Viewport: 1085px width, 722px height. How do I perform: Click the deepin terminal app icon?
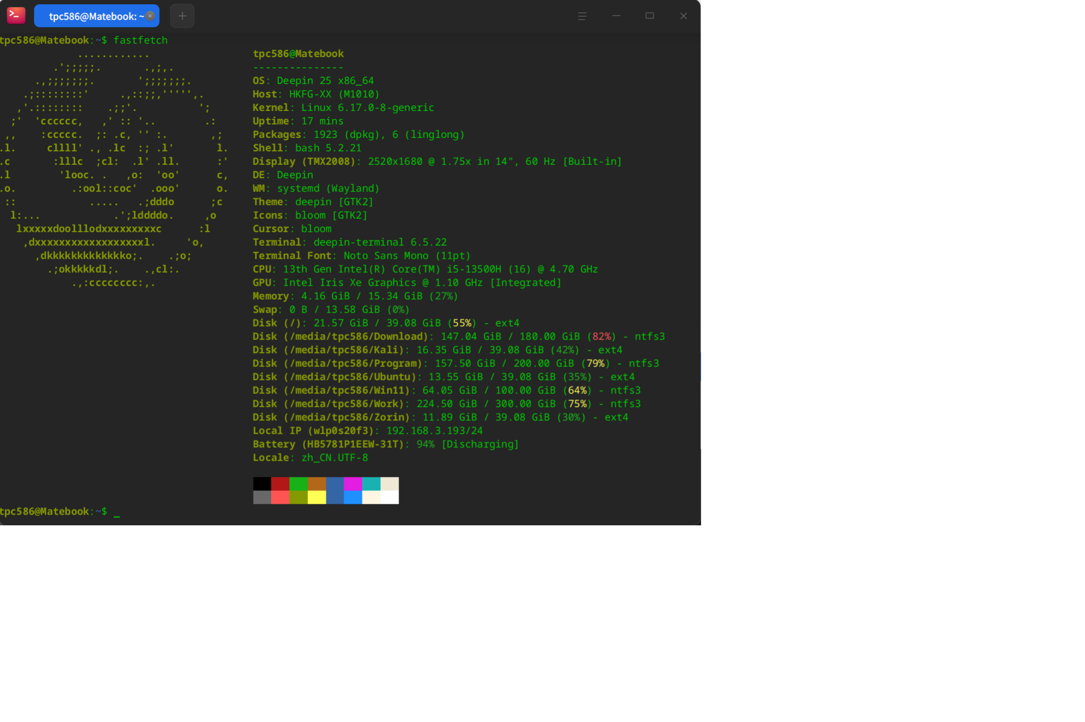pos(16,16)
